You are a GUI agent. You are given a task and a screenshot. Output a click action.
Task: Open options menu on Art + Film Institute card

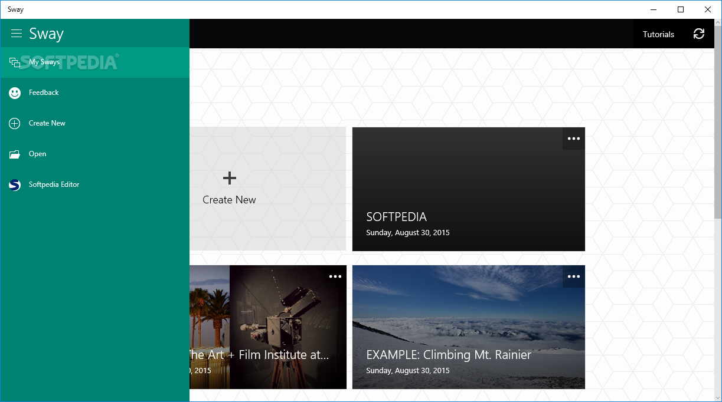coord(335,276)
